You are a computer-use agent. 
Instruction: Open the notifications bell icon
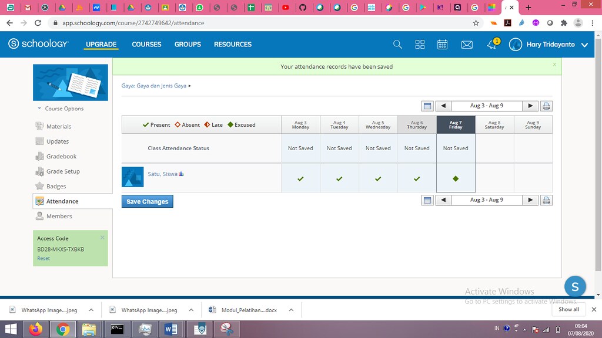point(492,45)
